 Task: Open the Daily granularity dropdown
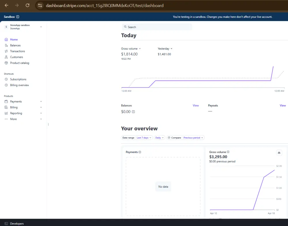[x=160, y=138]
